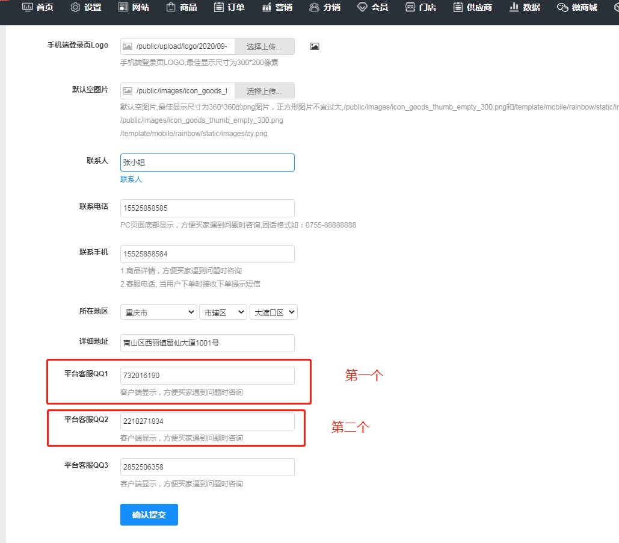This screenshot has width=619, height=543.
Task: Select the 微商城 micro-mall icon
Action: click(562, 7)
